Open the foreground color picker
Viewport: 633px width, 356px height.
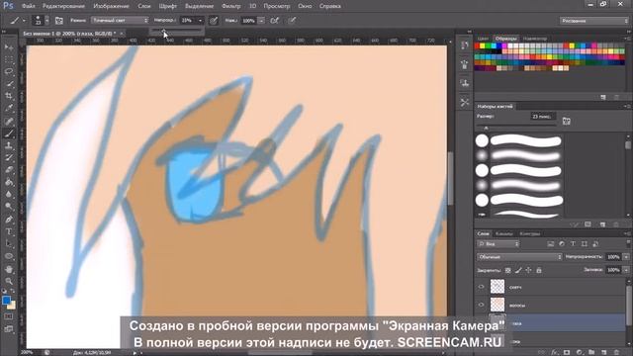click(x=6, y=301)
